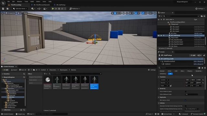Click the Play in editor button
Image resolution: width=207 pixels, height=116 pixels.
tap(53, 9)
